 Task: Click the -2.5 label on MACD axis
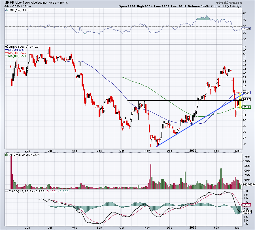(245, 224)
